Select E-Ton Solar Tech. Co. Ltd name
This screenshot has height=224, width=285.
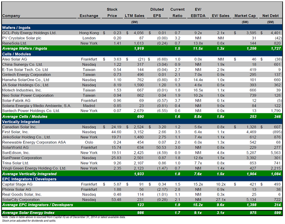point(25,69)
